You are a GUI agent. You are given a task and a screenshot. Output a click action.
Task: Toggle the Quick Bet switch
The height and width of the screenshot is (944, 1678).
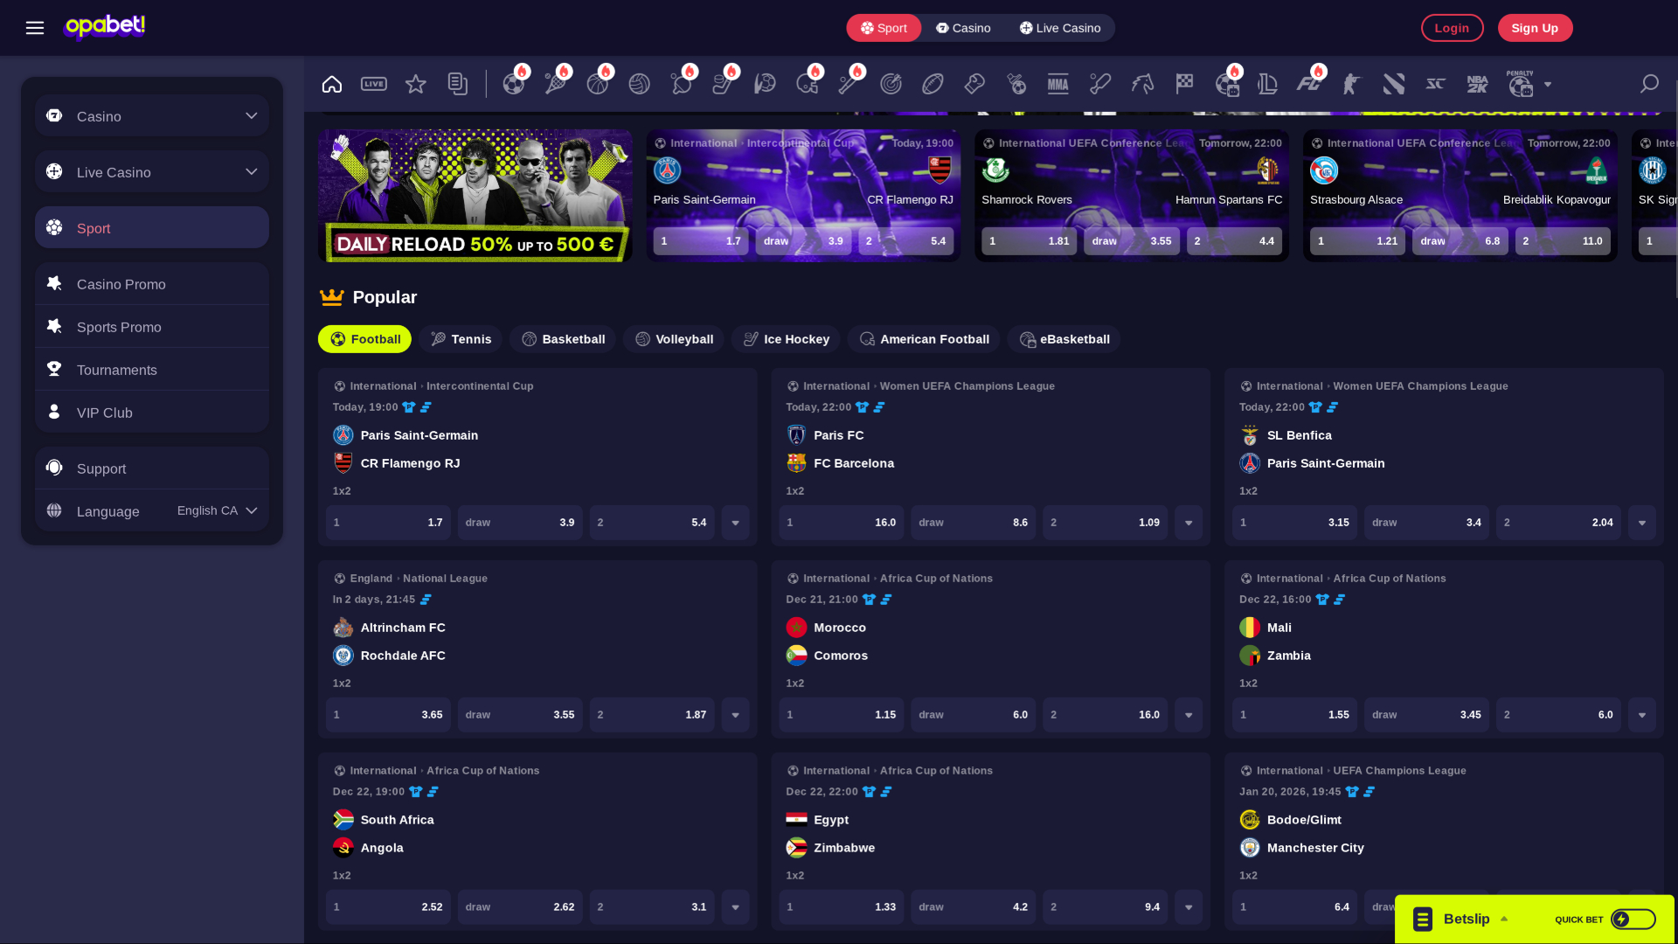click(1624, 919)
